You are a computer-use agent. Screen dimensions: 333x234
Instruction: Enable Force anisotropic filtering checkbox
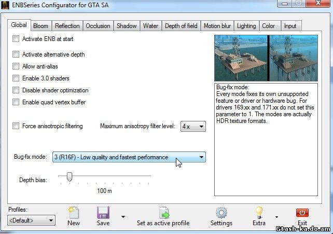pyautogui.click(x=16, y=126)
